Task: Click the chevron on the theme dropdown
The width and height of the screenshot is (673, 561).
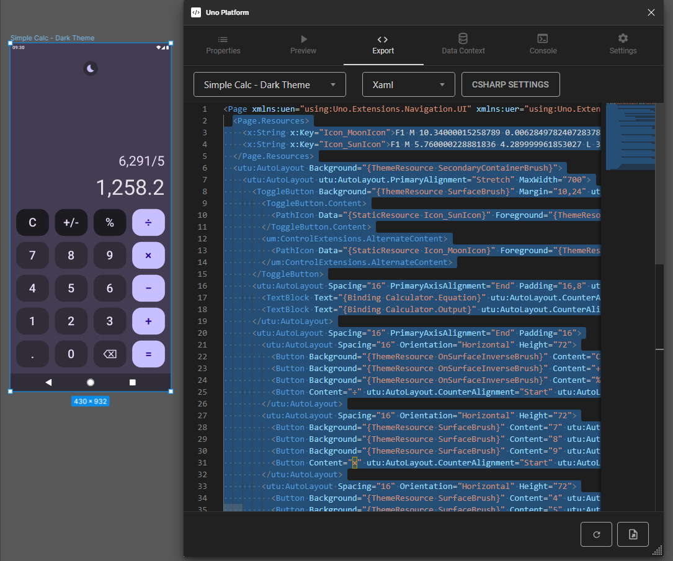Action: (335, 84)
